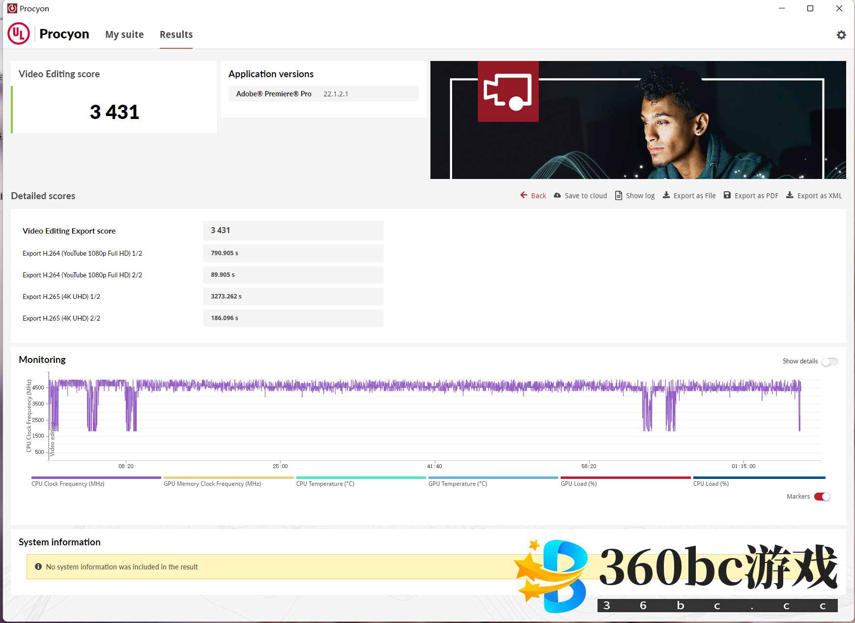
Task: Click the Export as PDF disk icon
Action: tap(727, 195)
